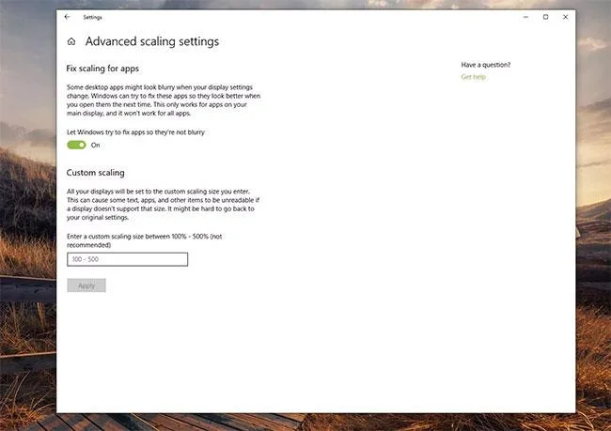Open the Get help link
This screenshot has height=431, width=611.
pyautogui.click(x=474, y=77)
